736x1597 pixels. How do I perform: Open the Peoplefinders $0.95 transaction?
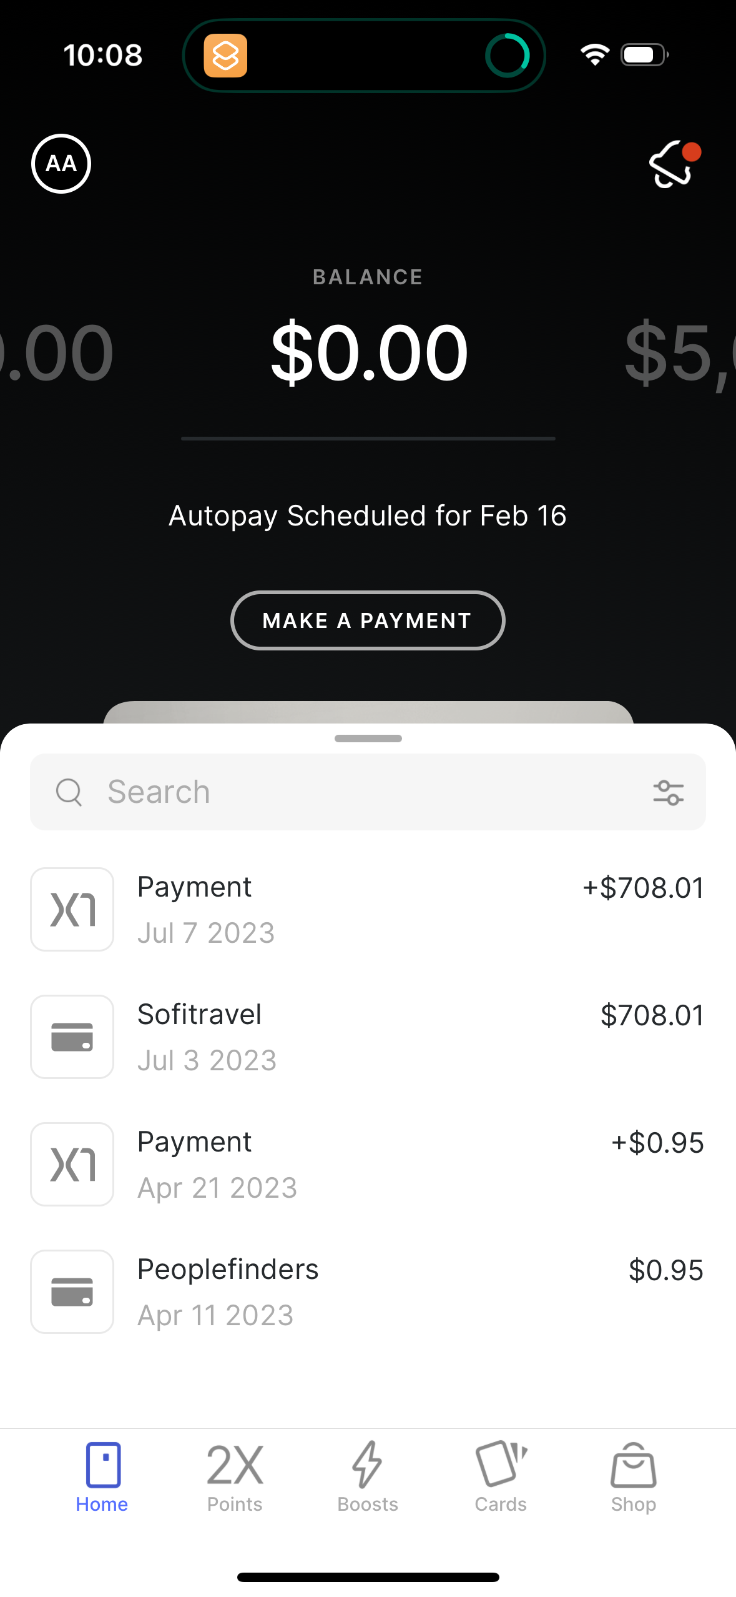pos(400,1291)
